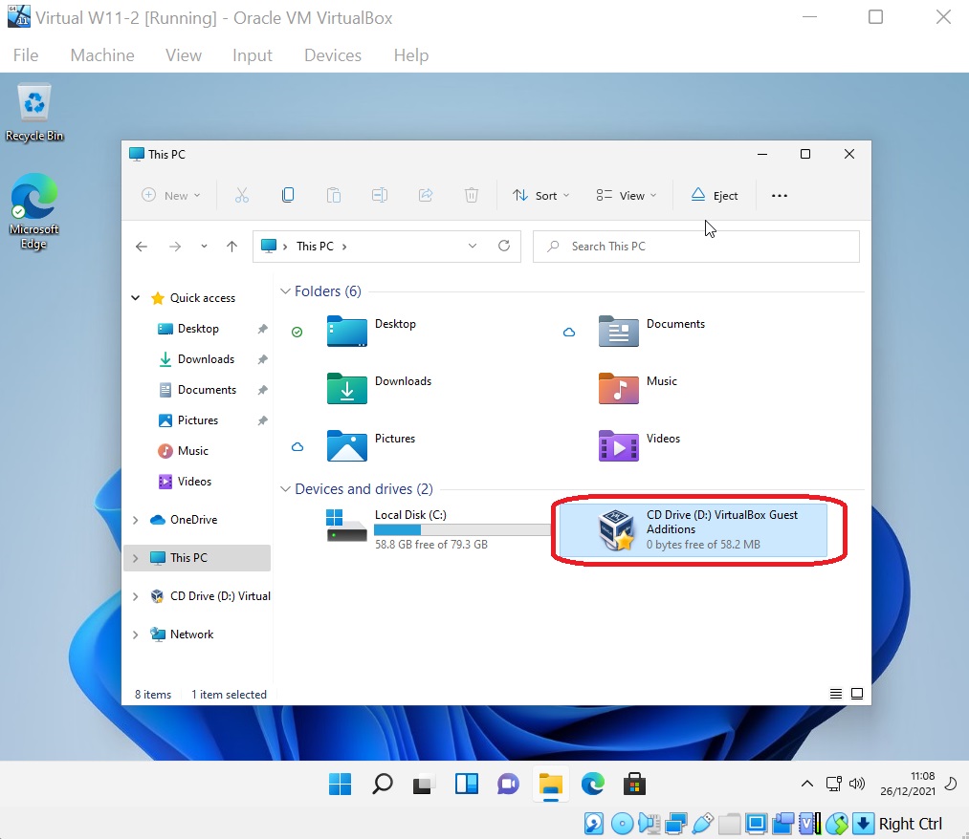Click VirtualBox shared folders indicator
The width and height of the screenshot is (969, 839).
[x=729, y=824]
